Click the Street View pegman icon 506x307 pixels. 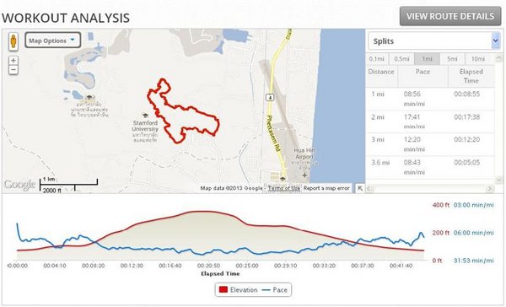point(13,41)
